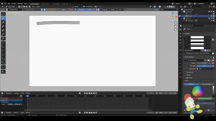Screen dimensions: 216x121
Task: Expand the Advanced subpanel in Brush Settings
Action: 189,72
